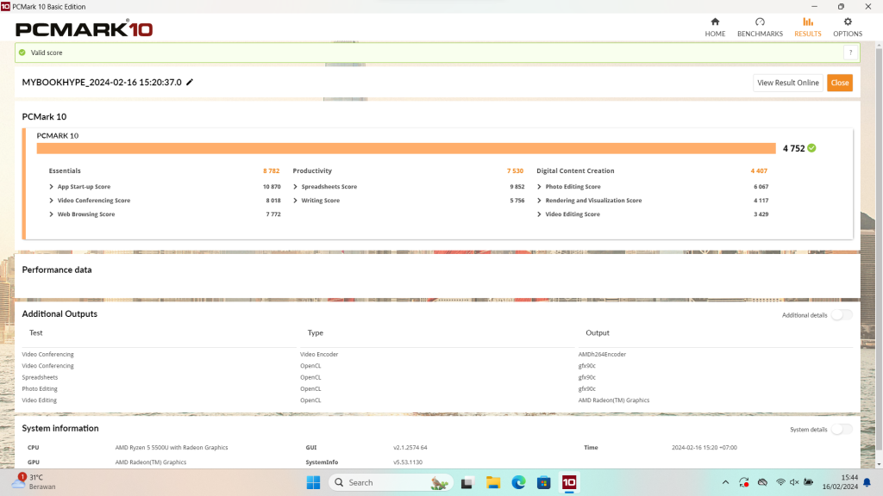Open the Results bar chart icon
The width and height of the screenshot is (883, 496).
tap(807, 22)
